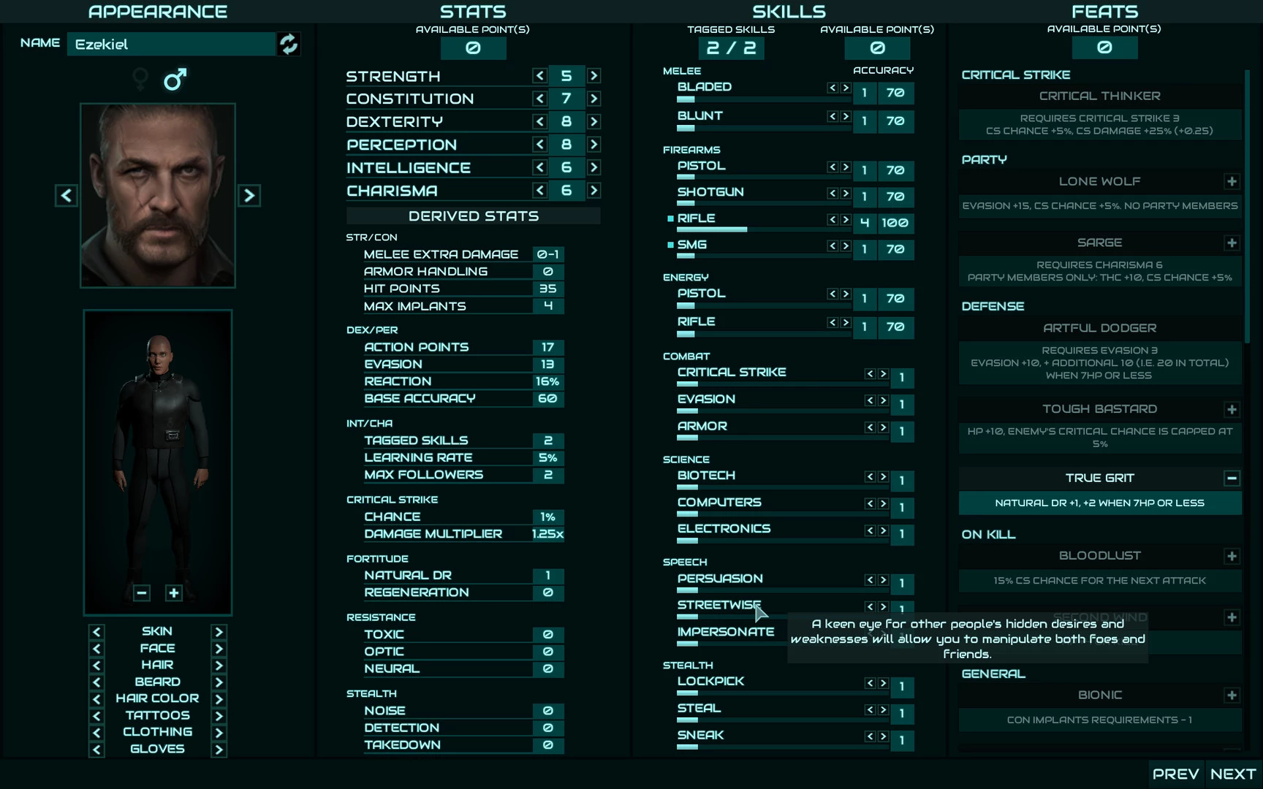The width and height of the screenshot is (1263, 789).
Task: Show the previous portrait
Action: pos(67,195)
